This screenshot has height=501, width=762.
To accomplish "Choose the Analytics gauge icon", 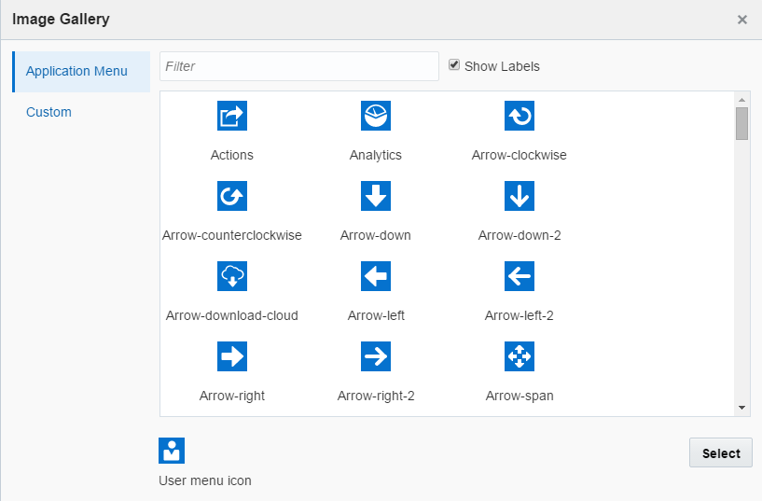I will (376, 116).
